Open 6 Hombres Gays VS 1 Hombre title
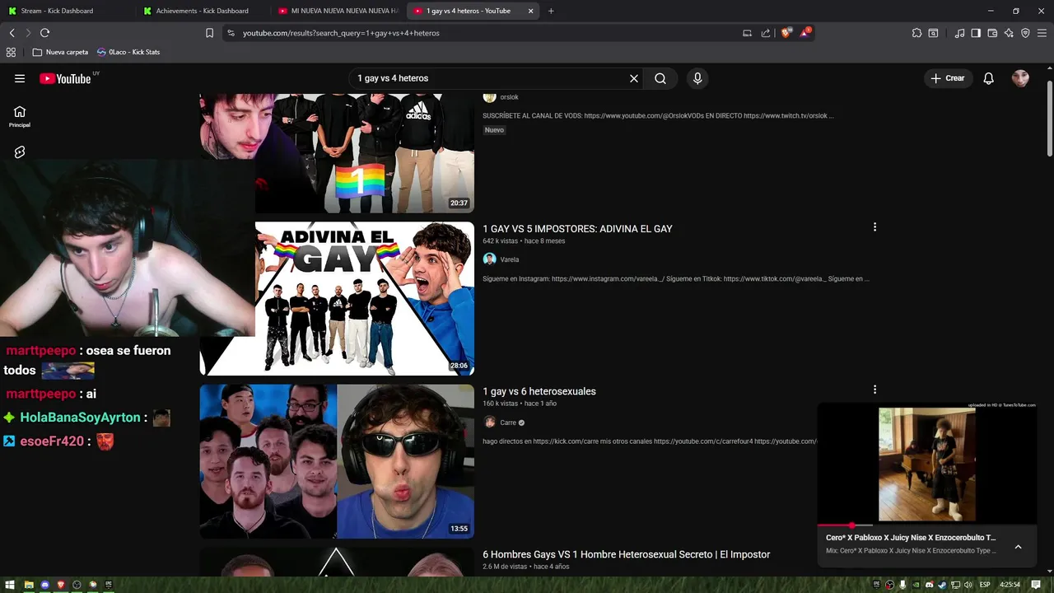1054x593 pixels. [626, 554]
